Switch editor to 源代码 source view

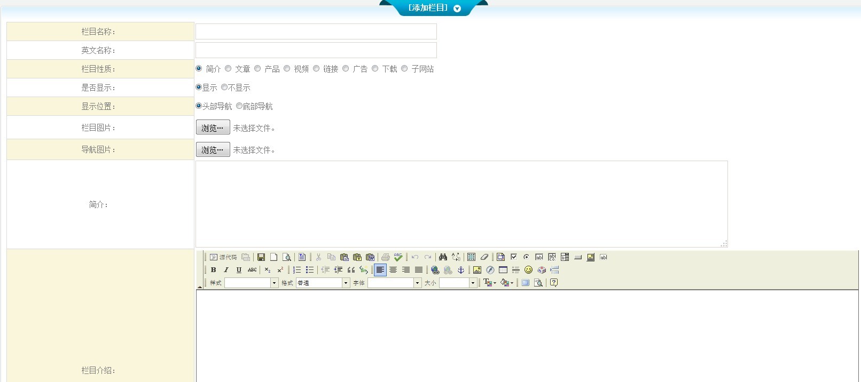(x=223, y=257)
